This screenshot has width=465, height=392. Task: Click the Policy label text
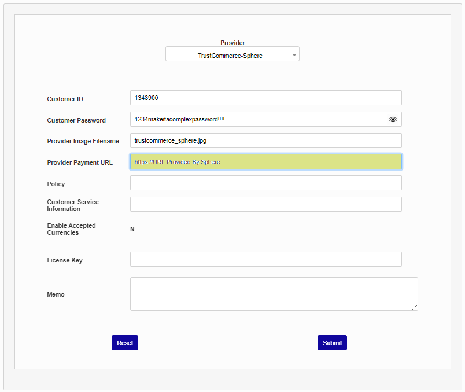coord(56,184)
